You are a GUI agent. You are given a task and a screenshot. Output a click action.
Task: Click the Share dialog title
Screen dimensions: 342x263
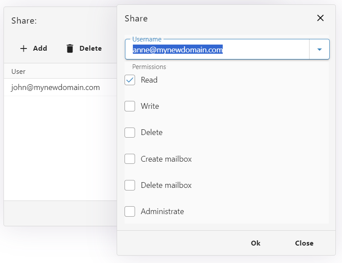[x=136, y=18]
